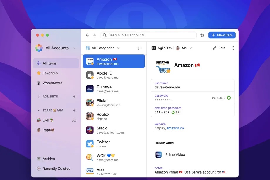Click the plus icon next to TEARE FAM
Image resolution: width=270 pixels, height=180 pixels.
pyautogui.click(x=74, y=110)
